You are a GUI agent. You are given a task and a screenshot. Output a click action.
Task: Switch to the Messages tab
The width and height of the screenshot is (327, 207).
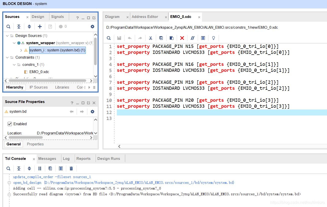(x=47, y=159)
